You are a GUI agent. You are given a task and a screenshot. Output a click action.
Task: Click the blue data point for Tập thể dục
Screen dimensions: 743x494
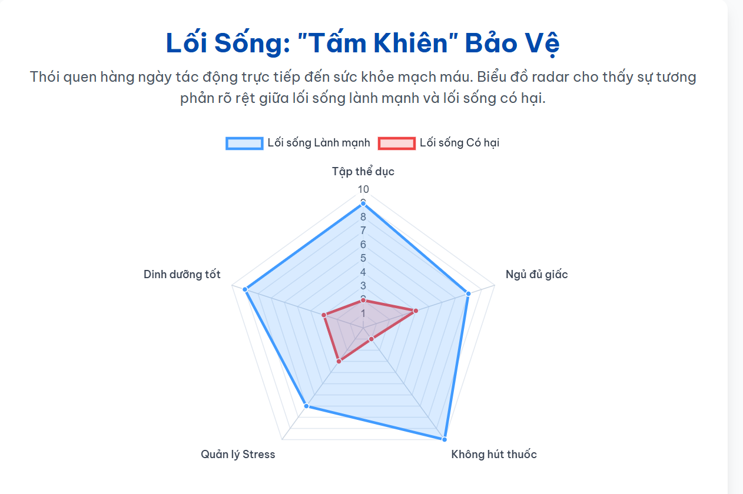click(x=363, y=203)
